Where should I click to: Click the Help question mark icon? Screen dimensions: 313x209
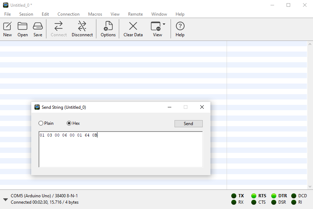point(180,29)
